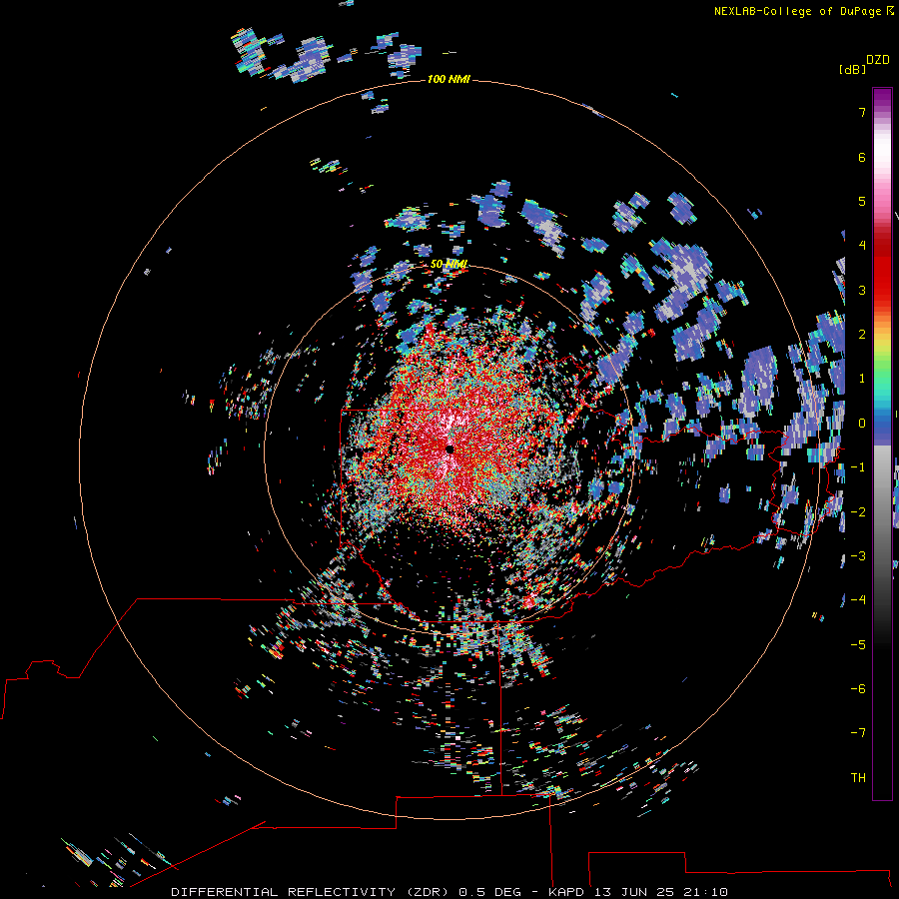Click the scale value "2" on legend
Screen dimensions: 899x899
click(862, 335)
